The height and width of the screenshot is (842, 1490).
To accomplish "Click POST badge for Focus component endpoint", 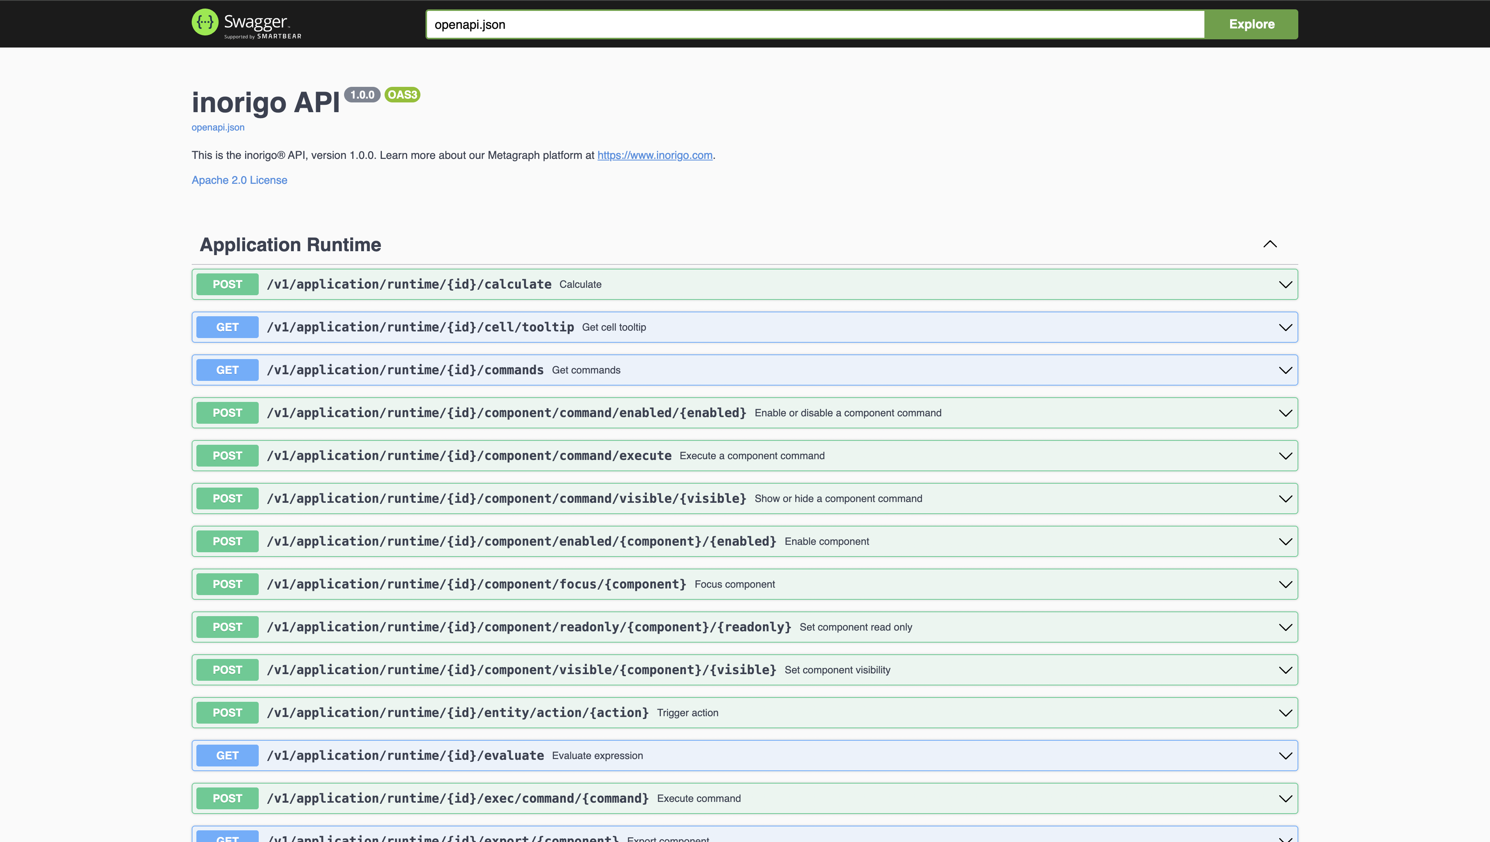I will (227, 584).
